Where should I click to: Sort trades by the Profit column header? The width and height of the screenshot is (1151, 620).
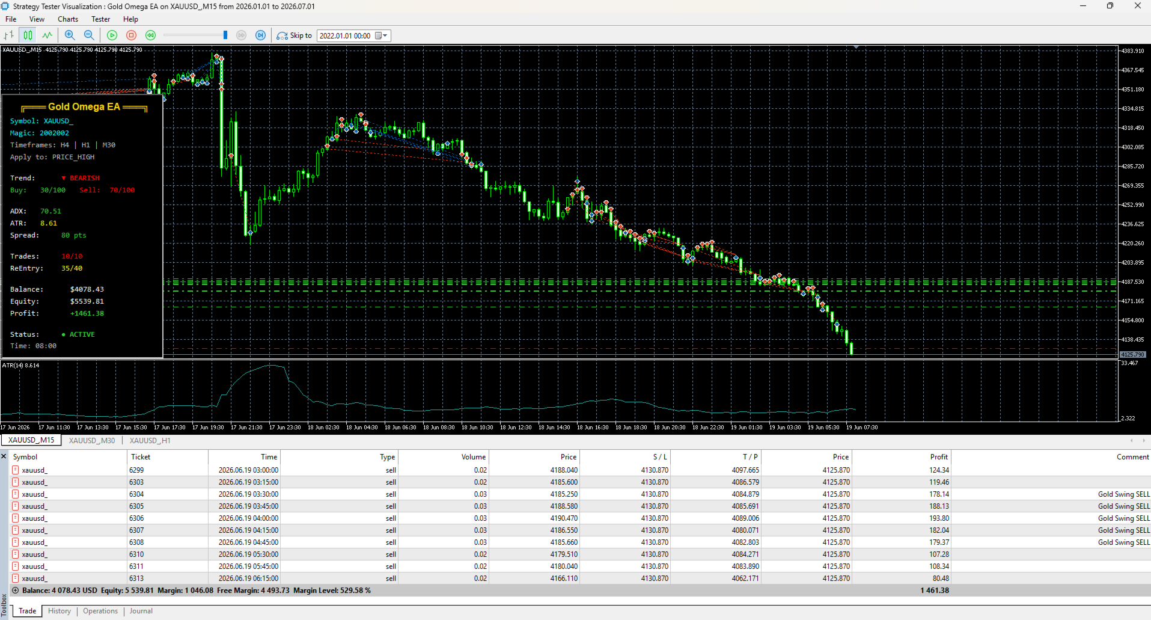(x=902, y=457)
